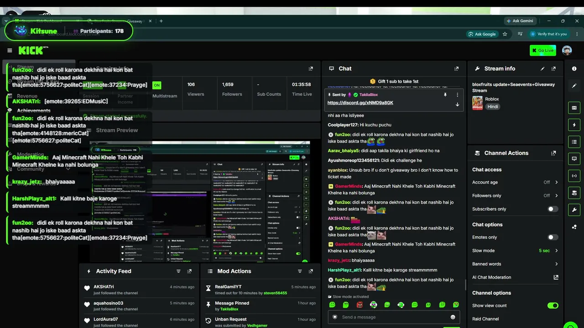Open Slow mode duration options
The height and width of the screenshot is (328, 584).
515,251
